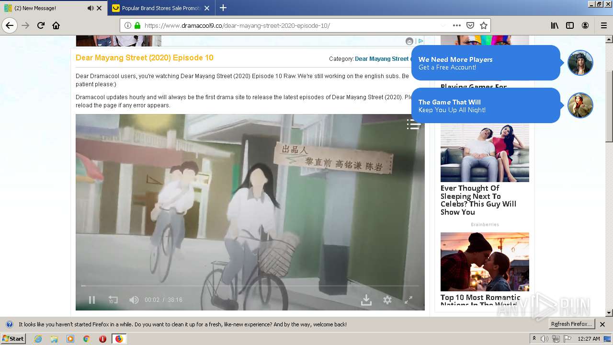Close the New Message tab

(x=99, y=8)
